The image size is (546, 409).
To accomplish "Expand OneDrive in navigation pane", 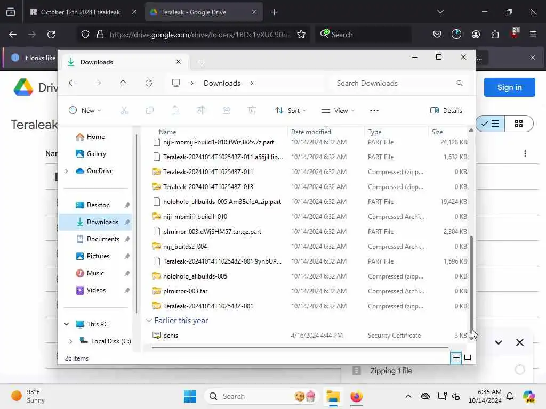I will click(67, 171).
